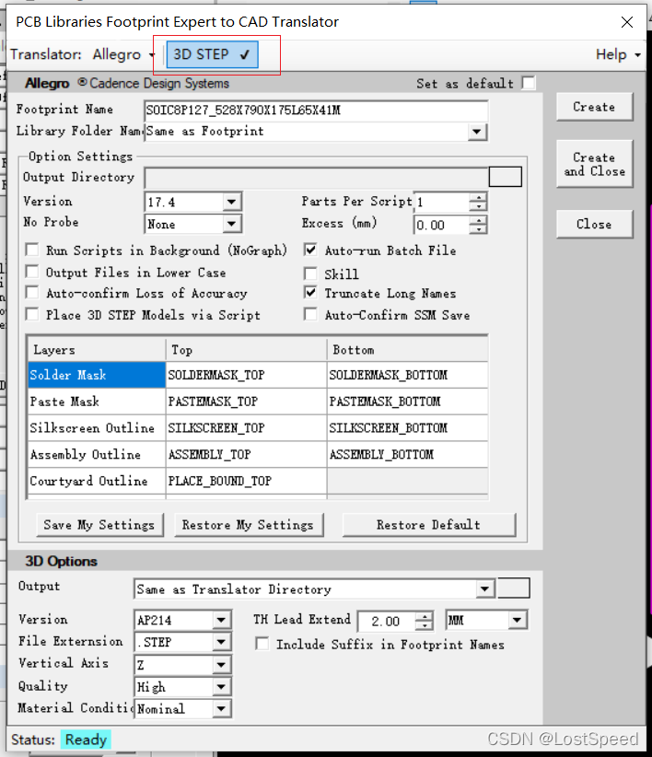The image size is (652, 757).
Task: Click the ASSEMBLY_BOTTOM cell
Action: point(407,455)
